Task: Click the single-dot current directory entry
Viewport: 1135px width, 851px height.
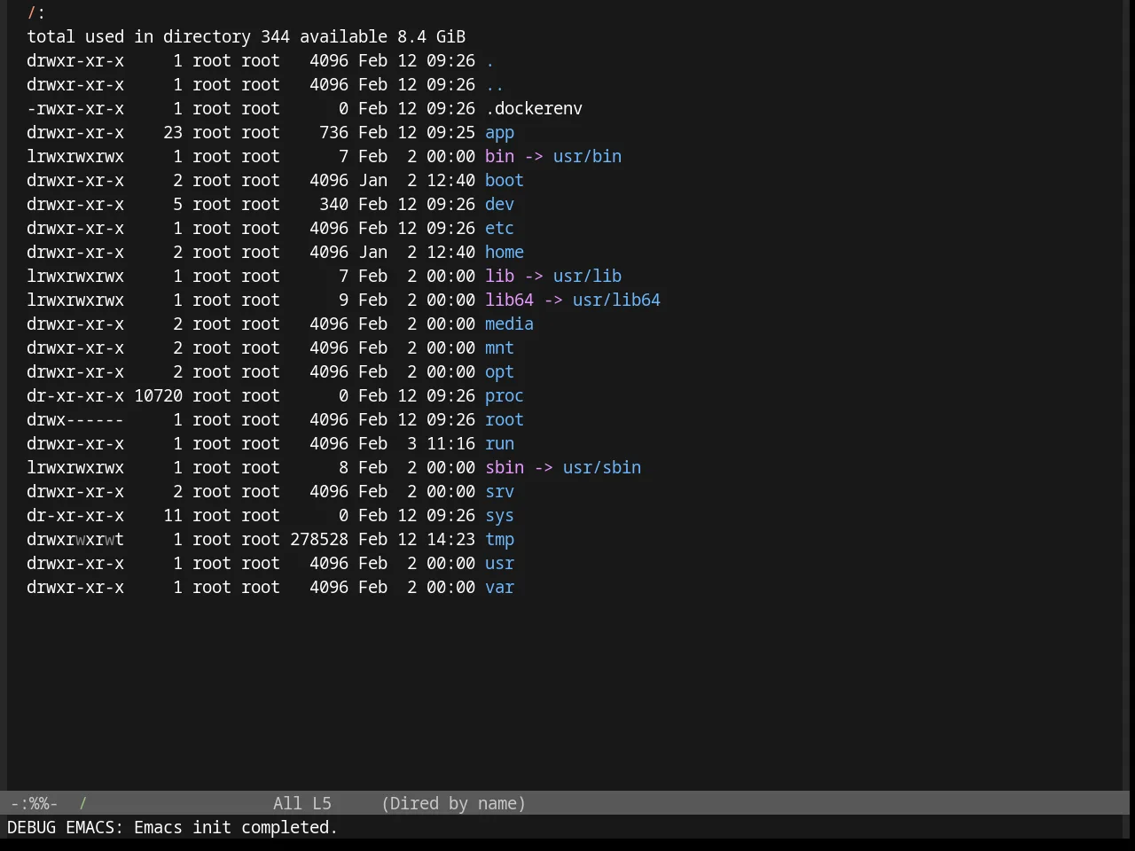Action: click(x=489, y=61)
